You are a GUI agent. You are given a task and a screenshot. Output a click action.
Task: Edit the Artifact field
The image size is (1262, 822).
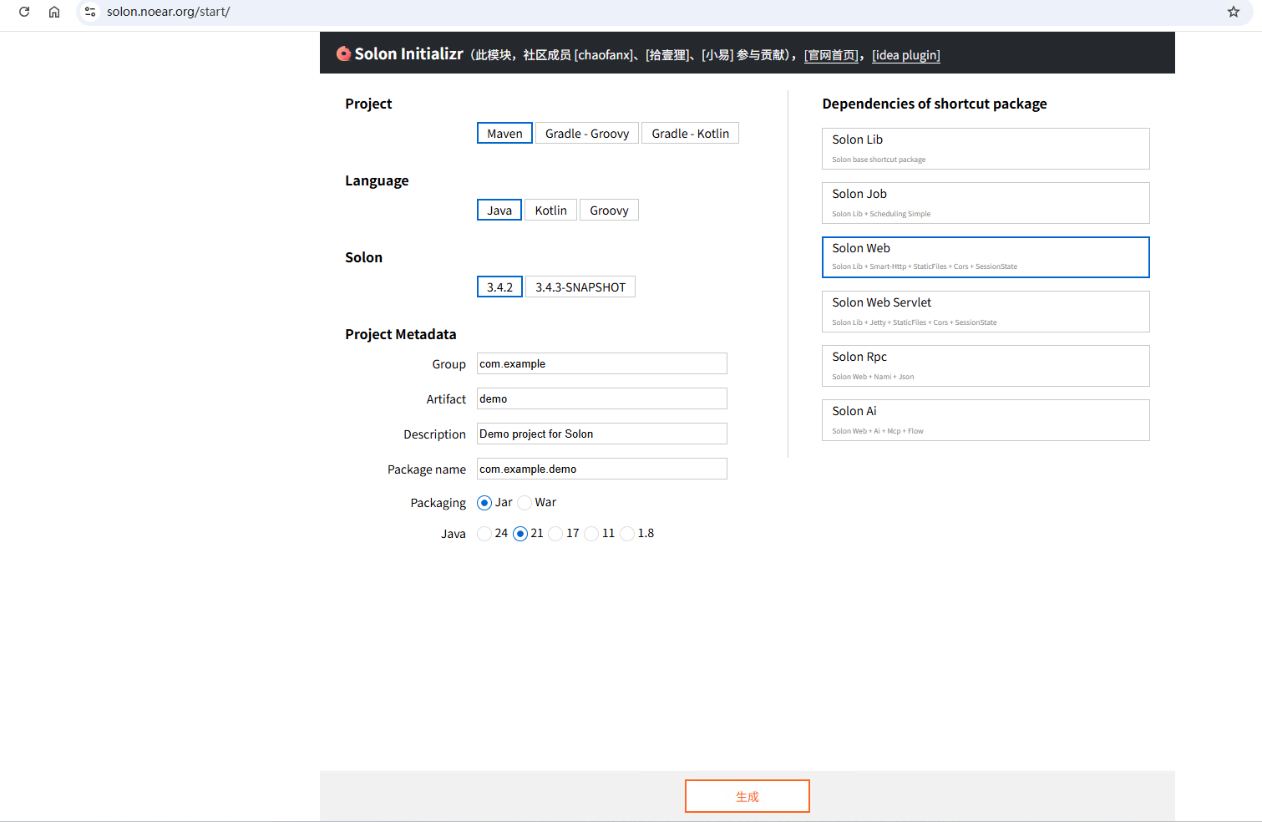click(x=602, y=398)
